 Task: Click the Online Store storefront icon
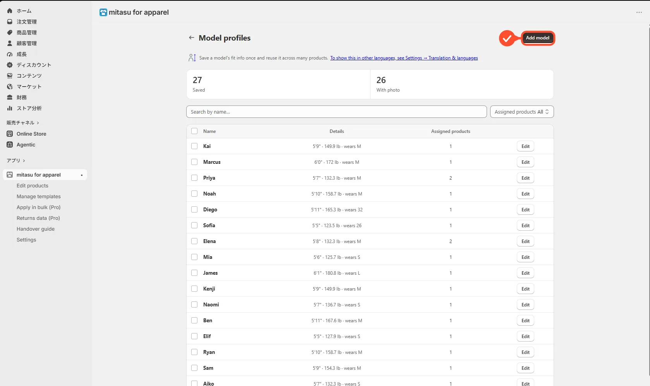[x=10, y=134]
